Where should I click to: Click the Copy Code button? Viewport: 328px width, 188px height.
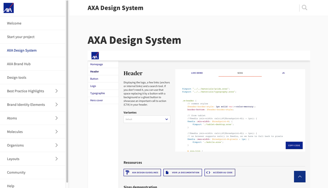point(294,145)
